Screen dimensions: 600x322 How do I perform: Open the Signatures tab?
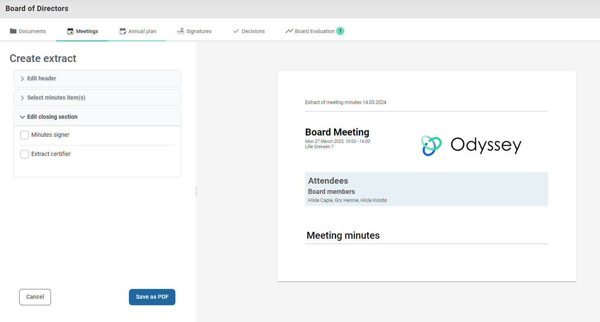(194, 31)
